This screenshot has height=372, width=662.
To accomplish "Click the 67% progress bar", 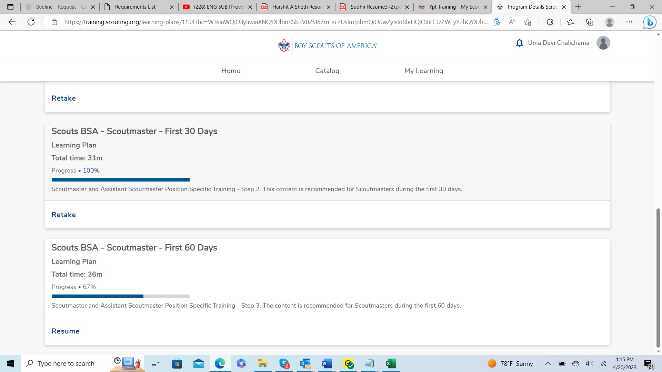I will [121, 296].
